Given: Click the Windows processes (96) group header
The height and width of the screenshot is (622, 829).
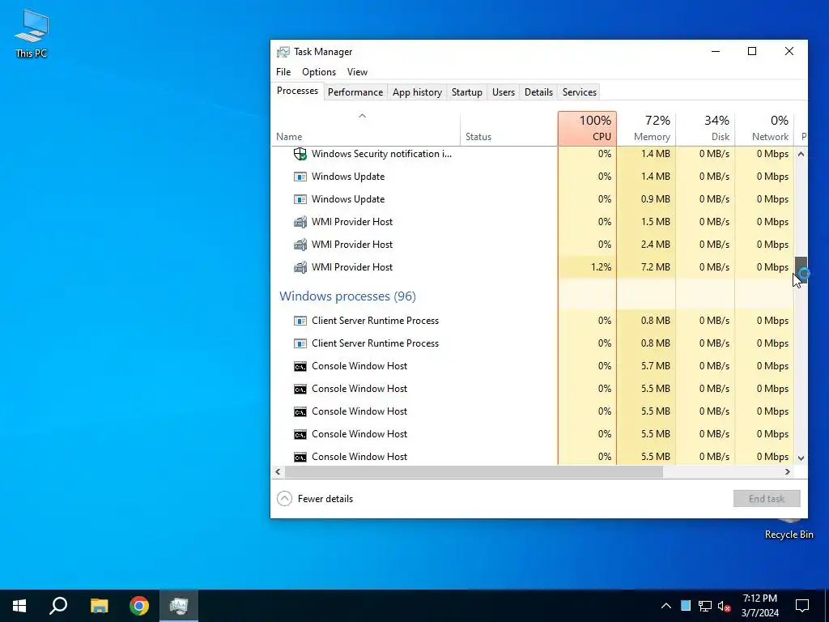Looking at the screenshot, I should tap(348, 296).
